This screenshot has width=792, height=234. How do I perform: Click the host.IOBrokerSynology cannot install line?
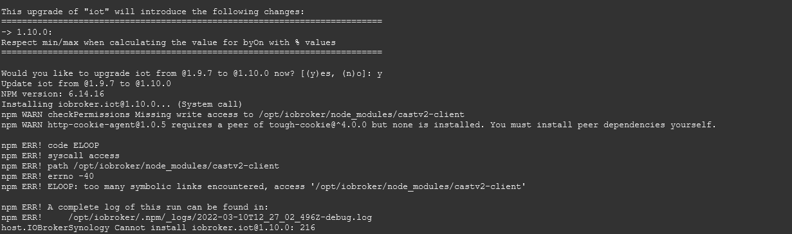pos(158,228)
